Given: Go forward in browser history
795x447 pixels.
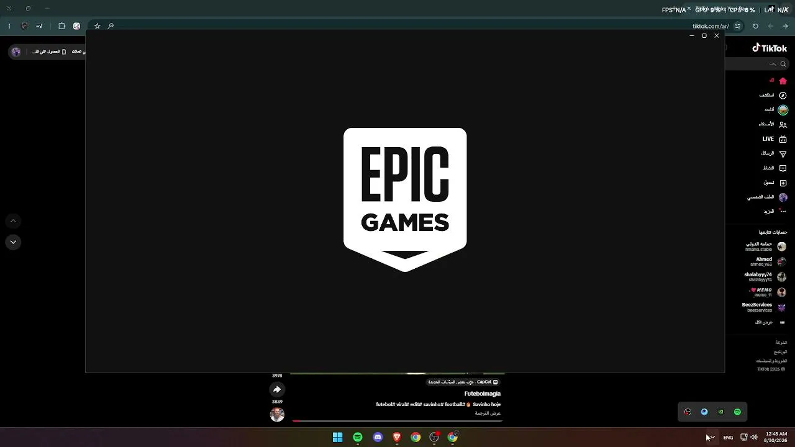Looking at the screenshot, I should point(771,26).
